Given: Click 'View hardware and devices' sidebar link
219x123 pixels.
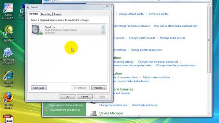Looking at the screenshot, I should click(65, 110).
